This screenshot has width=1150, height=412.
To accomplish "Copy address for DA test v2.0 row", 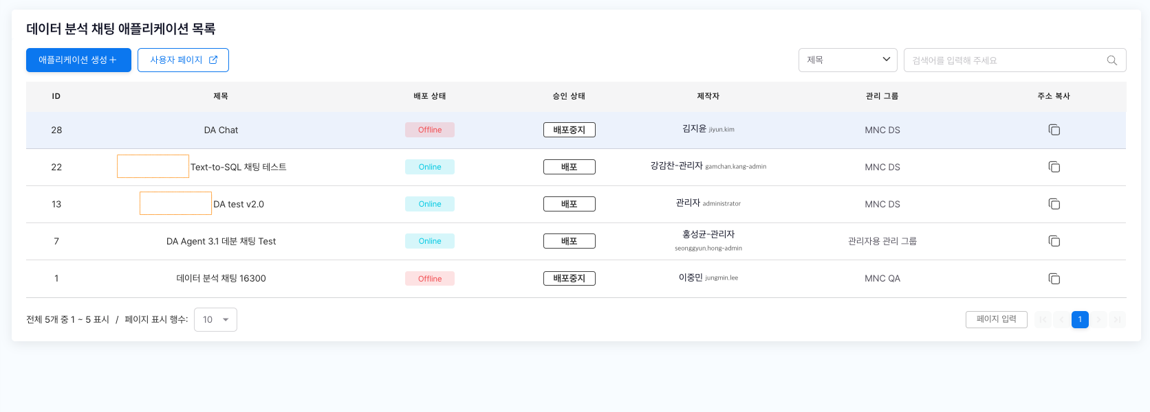I will [x=1054, y=204].
